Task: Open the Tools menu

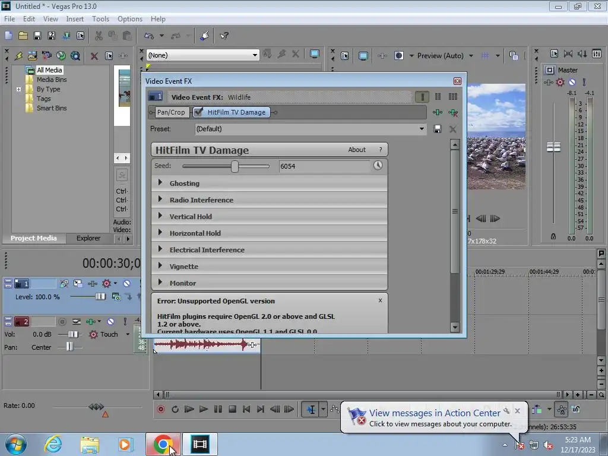Action: click(x=100, y=18)
